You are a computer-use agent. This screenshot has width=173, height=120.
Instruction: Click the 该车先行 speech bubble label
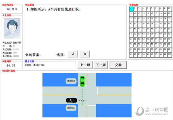click(71, 108)
